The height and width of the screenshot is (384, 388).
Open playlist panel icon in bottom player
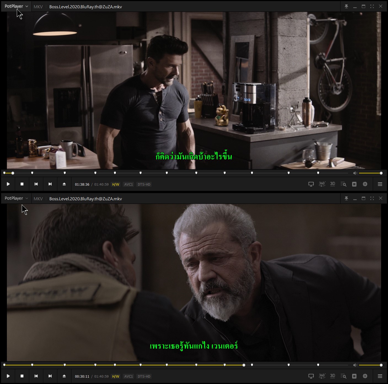click(354, 376)
